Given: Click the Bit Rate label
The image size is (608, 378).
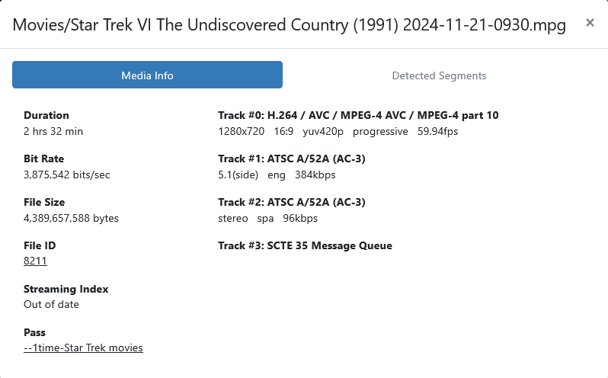Looking at the screenshot, I should [44, 159].
